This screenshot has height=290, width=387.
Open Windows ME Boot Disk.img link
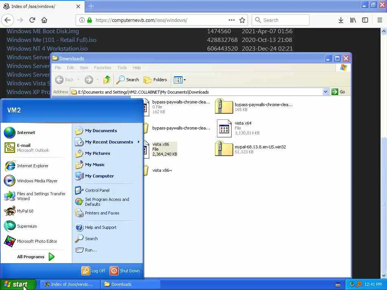click(x=43, y=31)
